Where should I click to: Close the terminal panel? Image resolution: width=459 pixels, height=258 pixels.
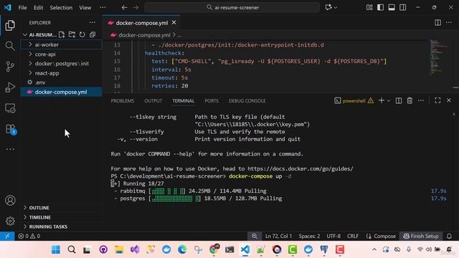pyautogui.click(x=449, y=100)
